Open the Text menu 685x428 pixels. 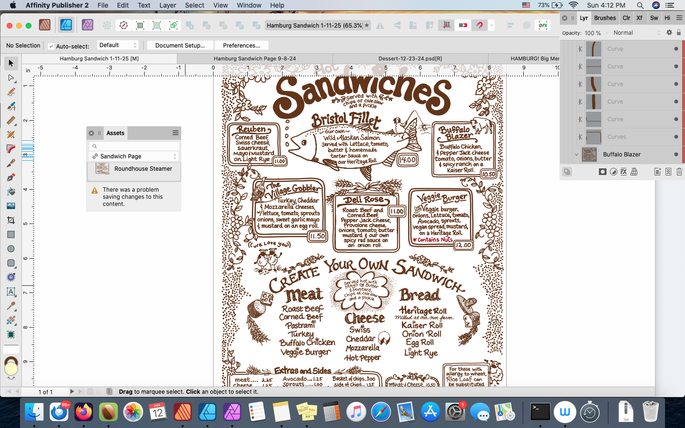144,5
